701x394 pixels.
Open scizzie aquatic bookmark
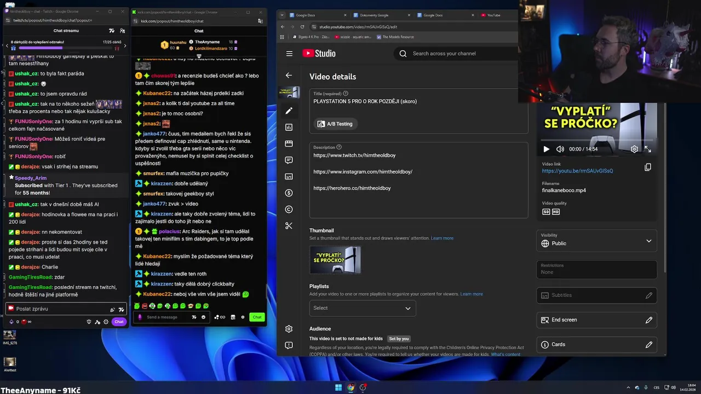[353, 37]
